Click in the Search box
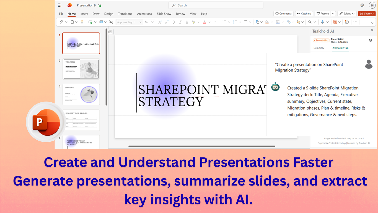 coord(216,5)
